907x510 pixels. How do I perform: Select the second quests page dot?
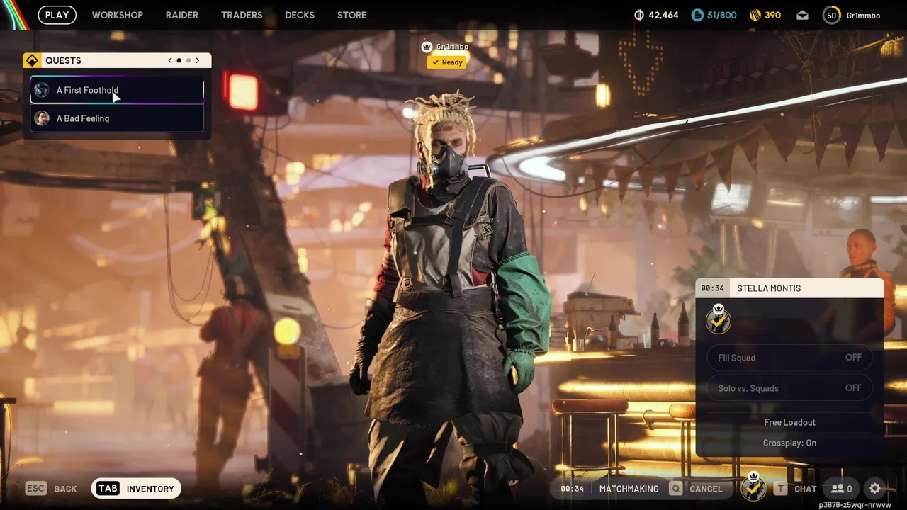[x=188, y=61]
